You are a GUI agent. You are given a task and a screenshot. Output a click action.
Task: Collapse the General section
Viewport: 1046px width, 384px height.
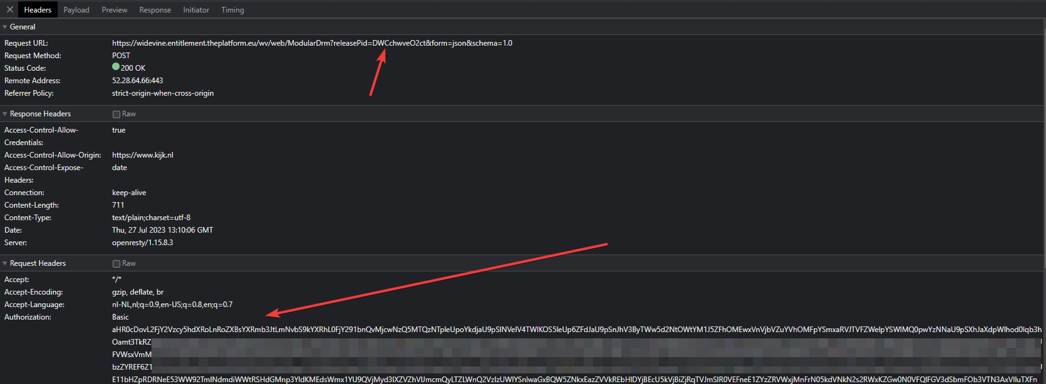tap(5, 27)
